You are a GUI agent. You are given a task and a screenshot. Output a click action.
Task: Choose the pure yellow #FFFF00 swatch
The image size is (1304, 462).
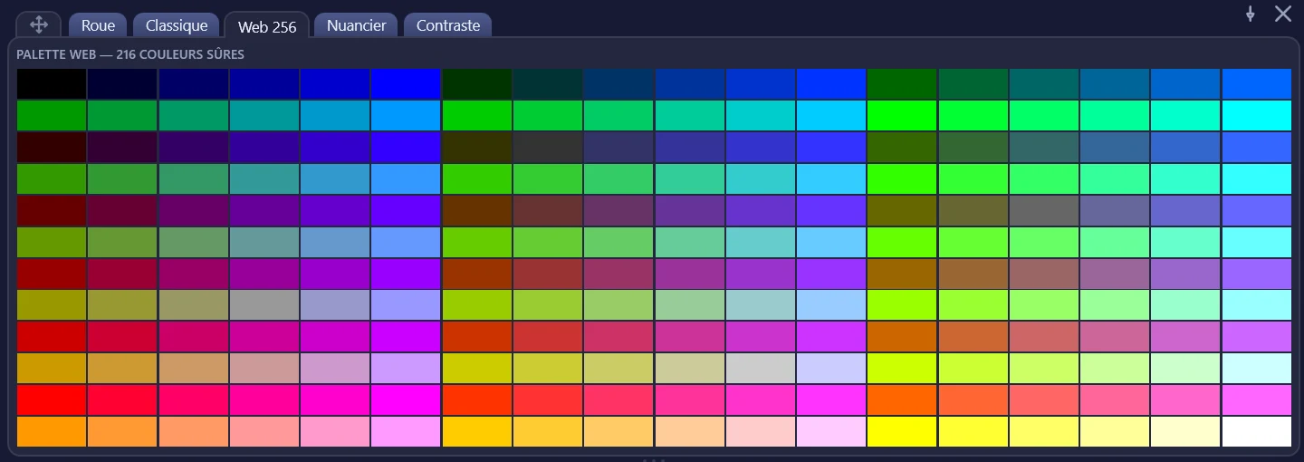pyautogui.click(x=902, y=432)
